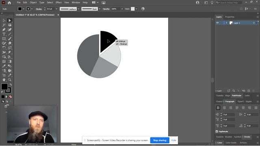Screen dimensions: 260x146
Task: Switch to the Glyphs tab
Action: coord(249,101)
